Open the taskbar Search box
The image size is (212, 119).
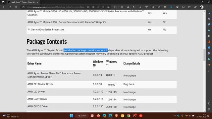click(82, 116)
